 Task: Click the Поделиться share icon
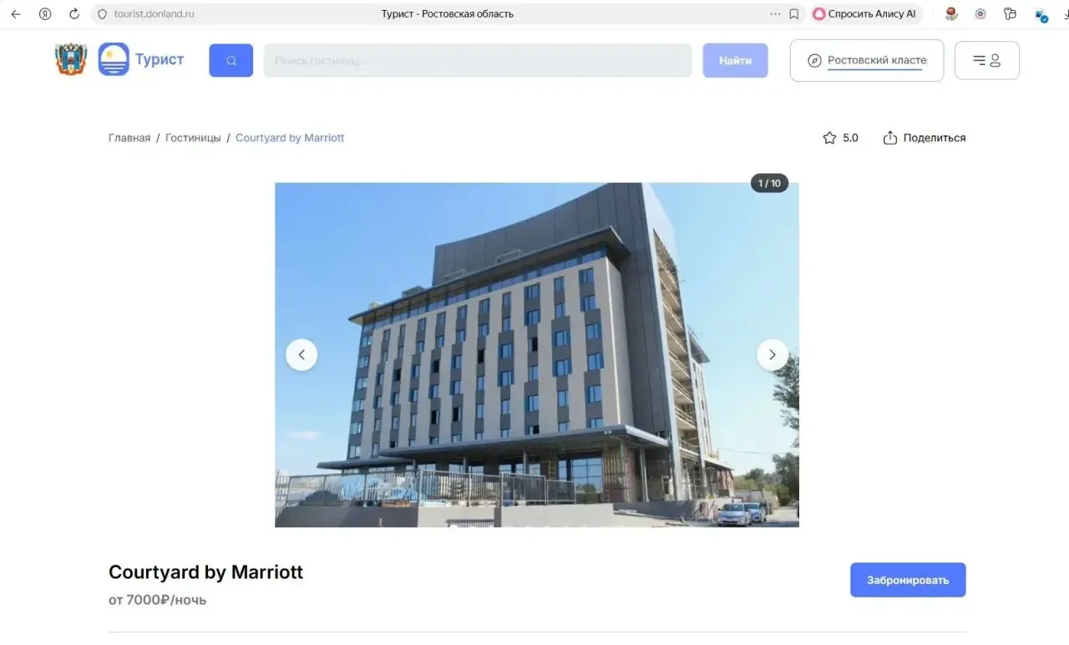coord(890,138)
